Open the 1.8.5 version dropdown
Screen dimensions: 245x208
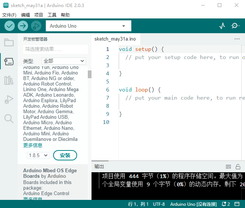(x=38, y=155)
